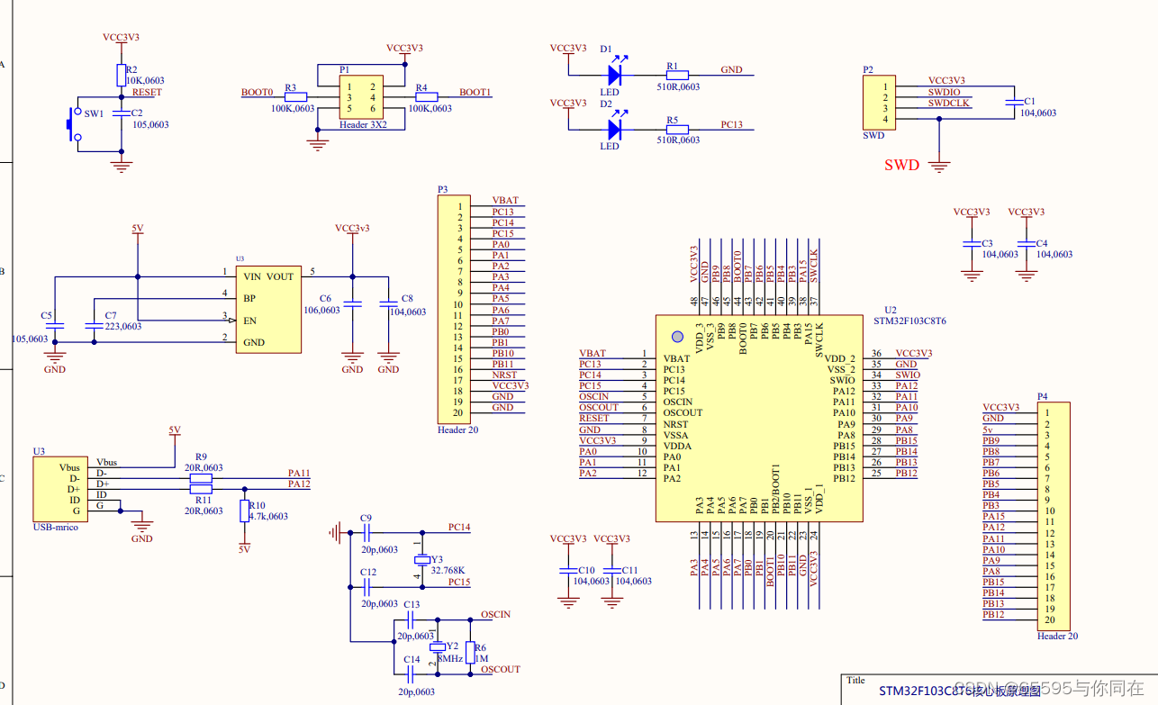Select capacitor C5 on the 5V input
This screenshot has width=1158, height=705.
click(x=55, y=326)
